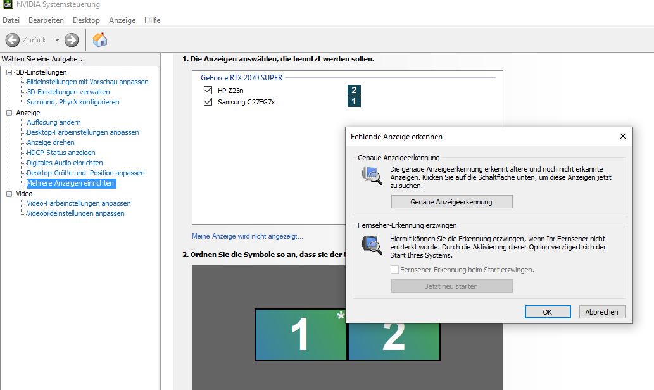The height and width of the screenshot is (390, 654).
Task: Open the Home (house) icon in the toolbar
Action: pos(100,40)
